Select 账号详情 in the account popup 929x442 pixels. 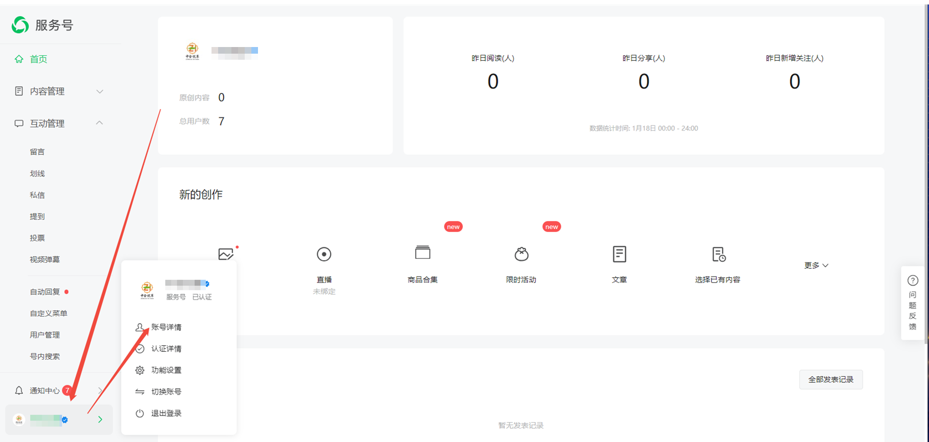(166, 327)
